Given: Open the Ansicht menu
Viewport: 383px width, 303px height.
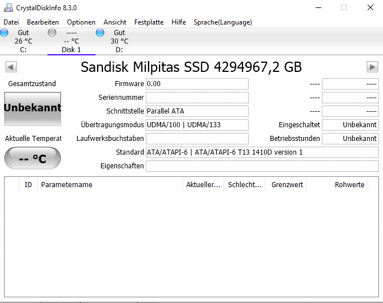Looking at the screenshot, I should 115,22.
